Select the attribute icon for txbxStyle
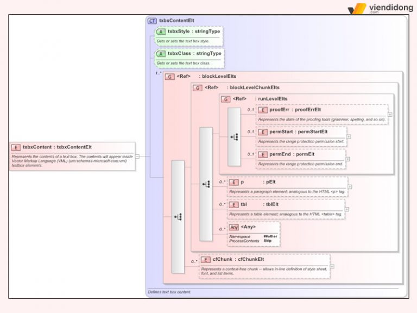This screenshot has width=417, height=313. point(161,32)
